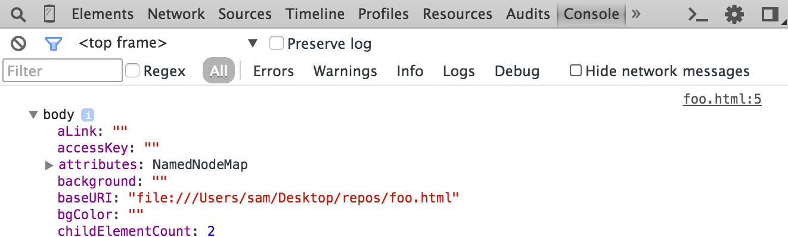Check the Regex checkbox
Image resolution: width=788 pixels, height=237 pixels.
[133, 71]
